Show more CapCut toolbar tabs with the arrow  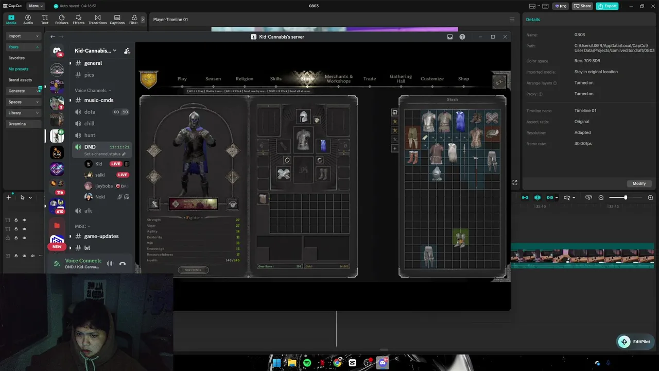click(x=143, y=20)
